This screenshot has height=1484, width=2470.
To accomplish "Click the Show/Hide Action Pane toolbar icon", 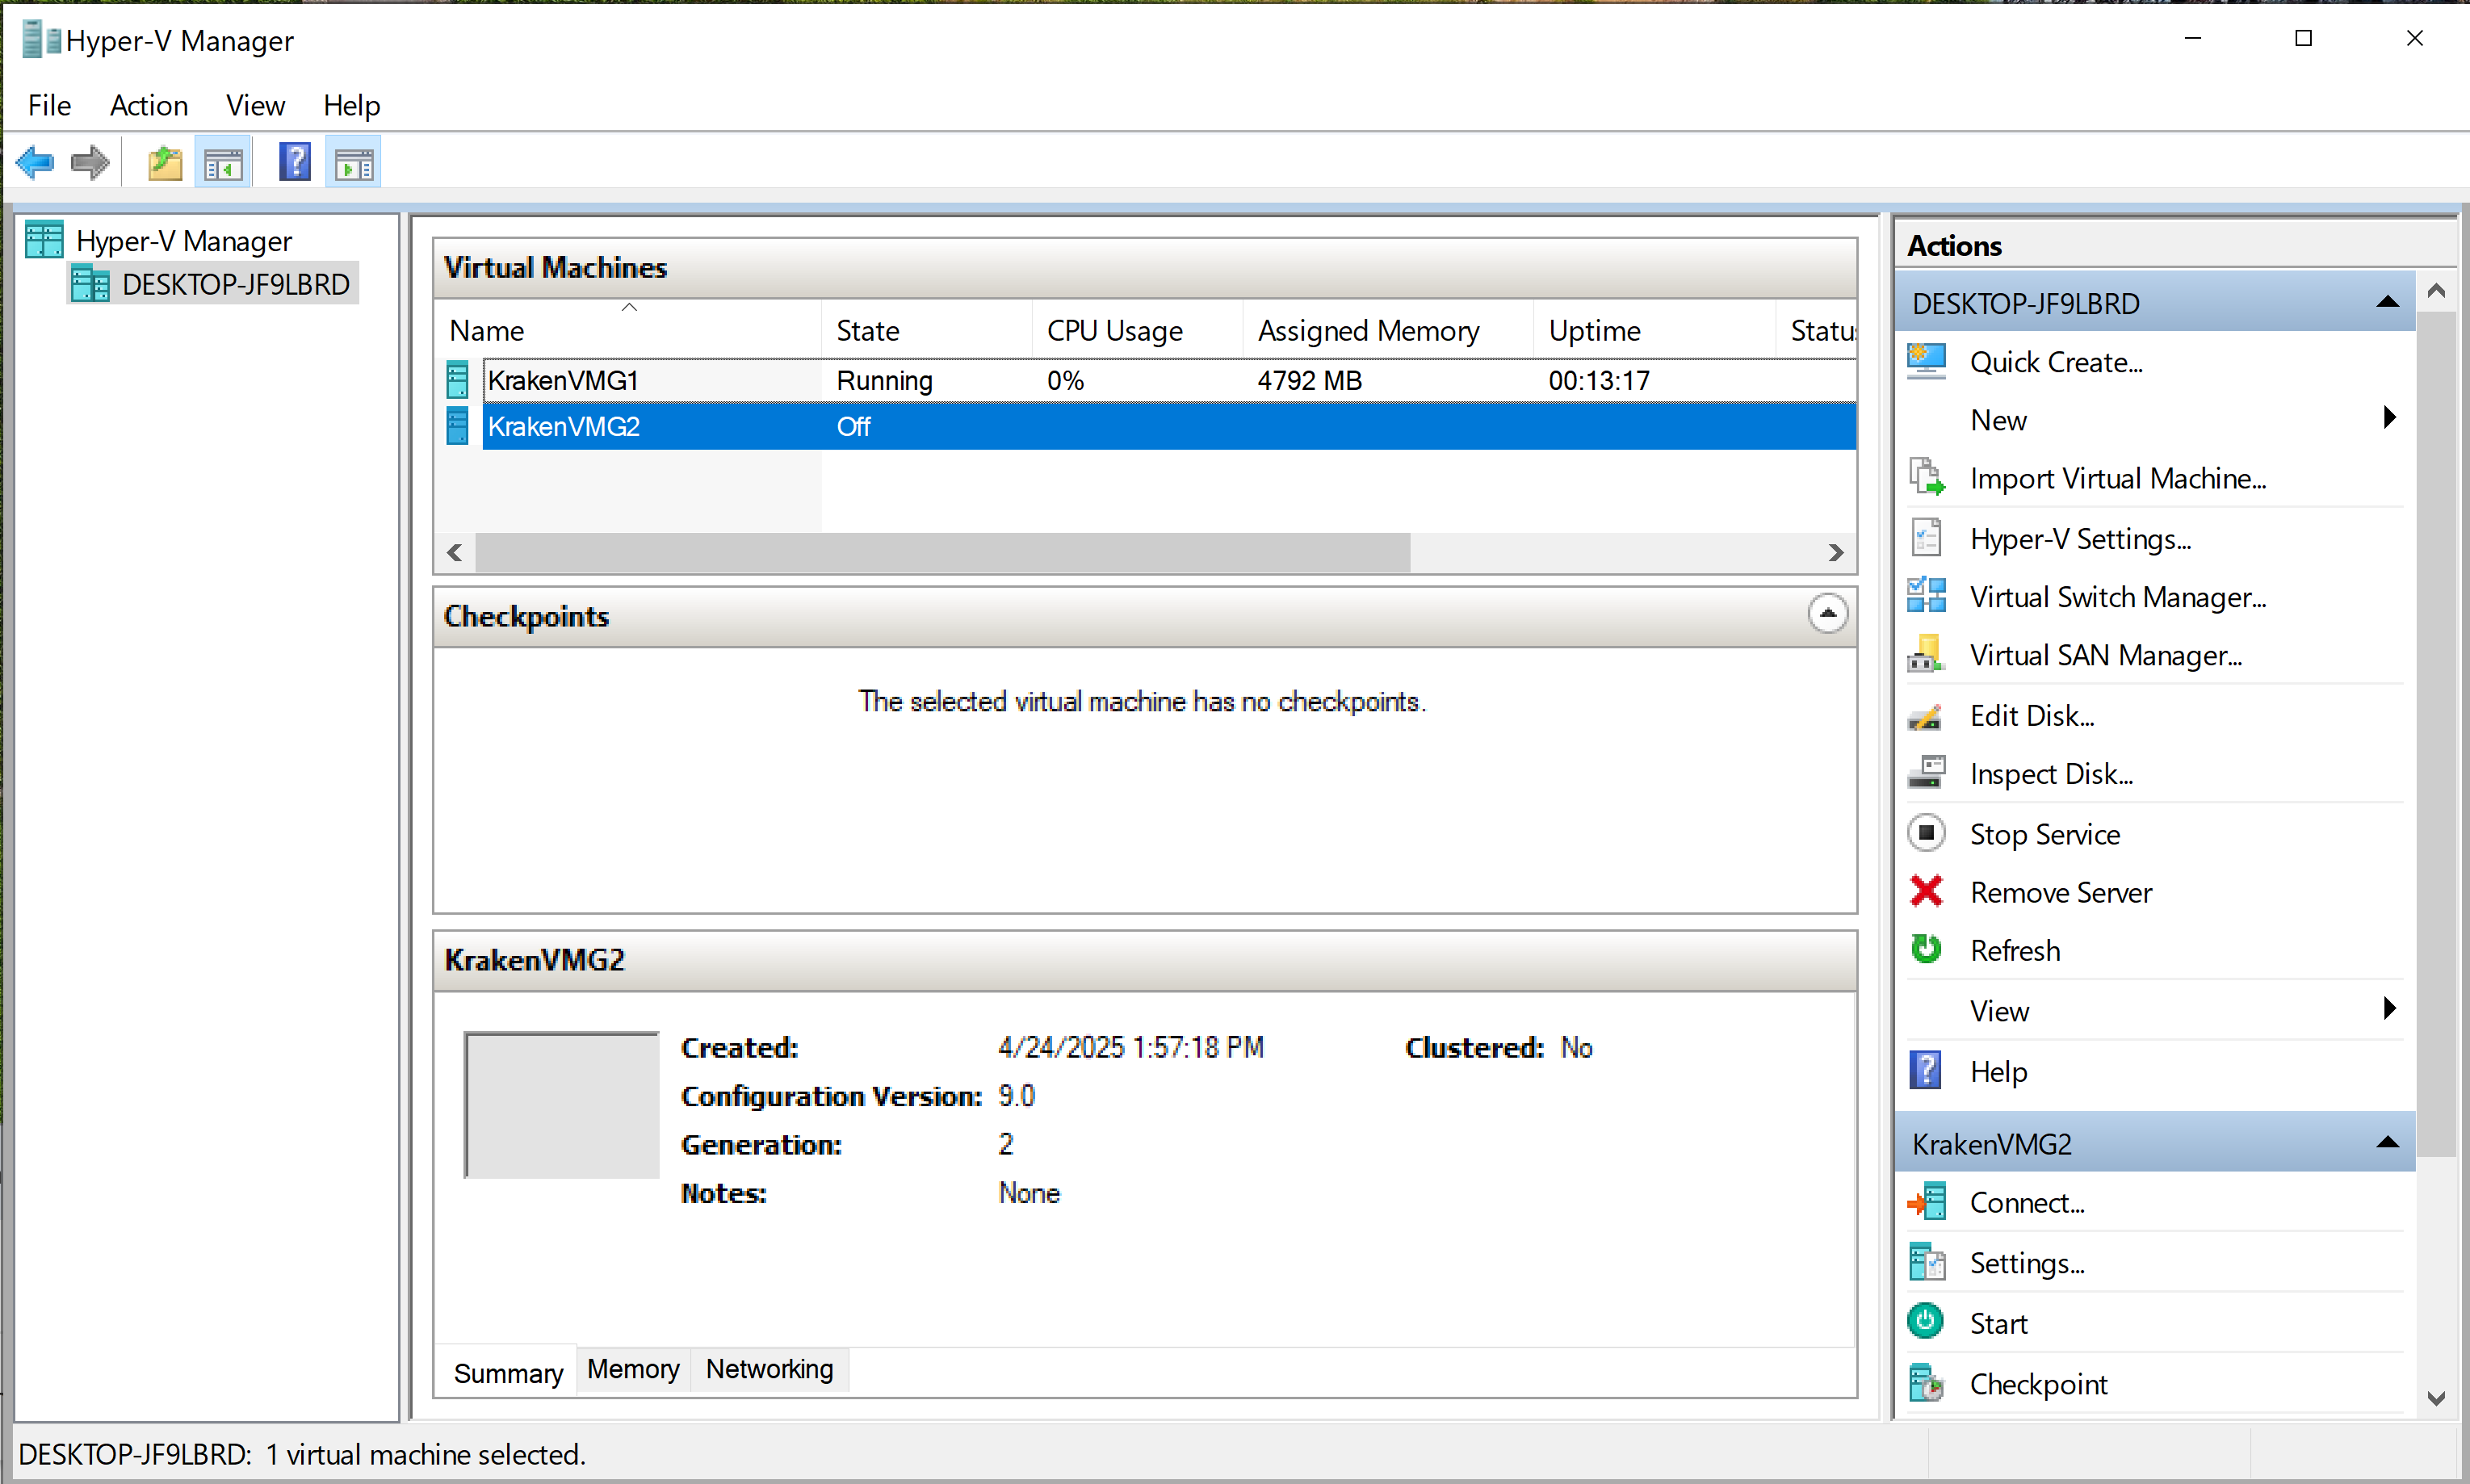I will click(x=353, y=162).
